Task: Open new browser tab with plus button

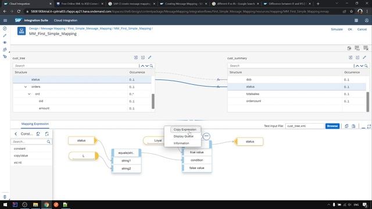Action: 318,4
